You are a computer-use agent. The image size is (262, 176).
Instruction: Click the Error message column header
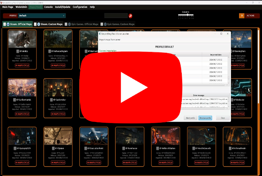[199, 95]
